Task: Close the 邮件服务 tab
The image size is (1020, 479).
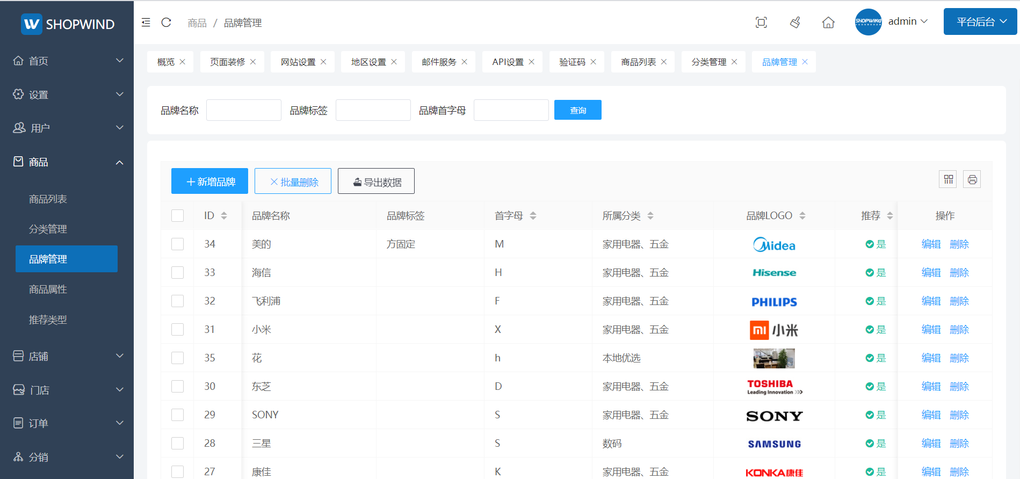Action: coord(465,62)
